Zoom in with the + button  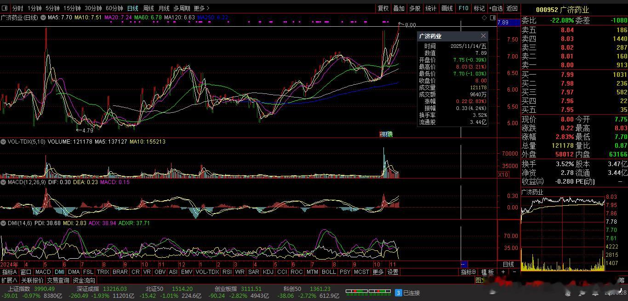click(503, 272)
